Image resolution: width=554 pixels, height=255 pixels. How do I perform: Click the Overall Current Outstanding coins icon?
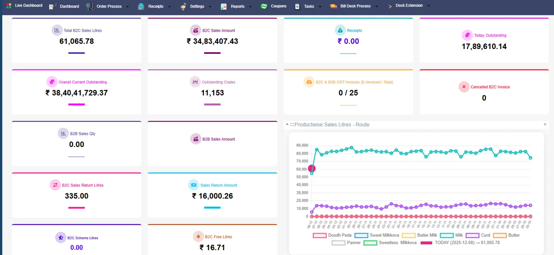(52, 82)
